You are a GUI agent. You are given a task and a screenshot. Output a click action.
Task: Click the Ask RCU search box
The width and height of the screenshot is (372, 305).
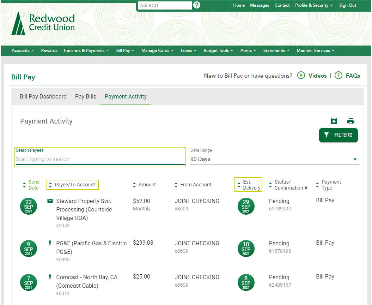pos(165,5)
